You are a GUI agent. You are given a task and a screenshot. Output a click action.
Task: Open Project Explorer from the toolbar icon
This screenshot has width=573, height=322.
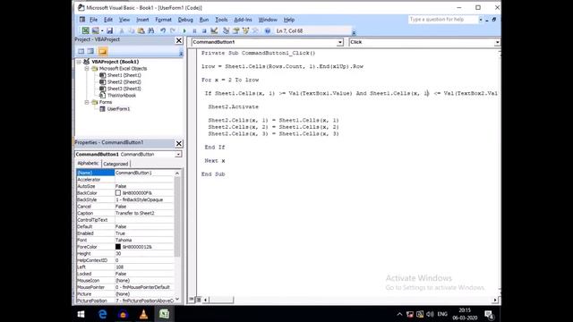(x=227, y=31)
